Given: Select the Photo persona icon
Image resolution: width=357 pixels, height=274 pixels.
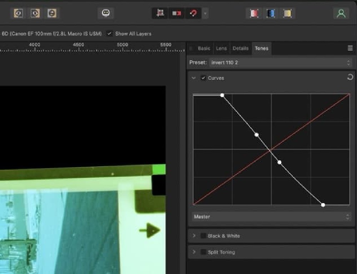Looking at the screenshot, I should coord(18,13).
